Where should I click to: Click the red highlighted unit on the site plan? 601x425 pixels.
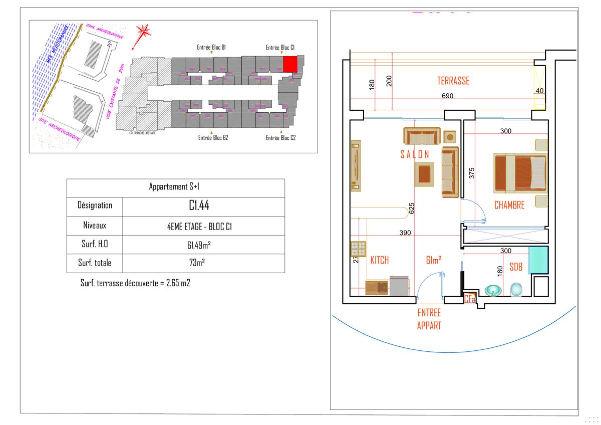(x=290, y=64)
